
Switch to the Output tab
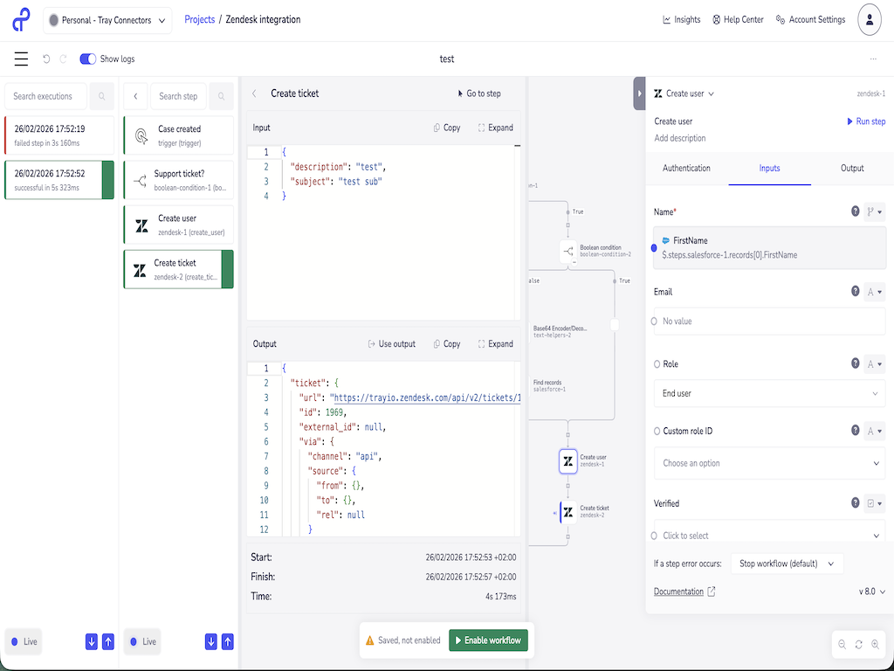[x=852, y=169]
